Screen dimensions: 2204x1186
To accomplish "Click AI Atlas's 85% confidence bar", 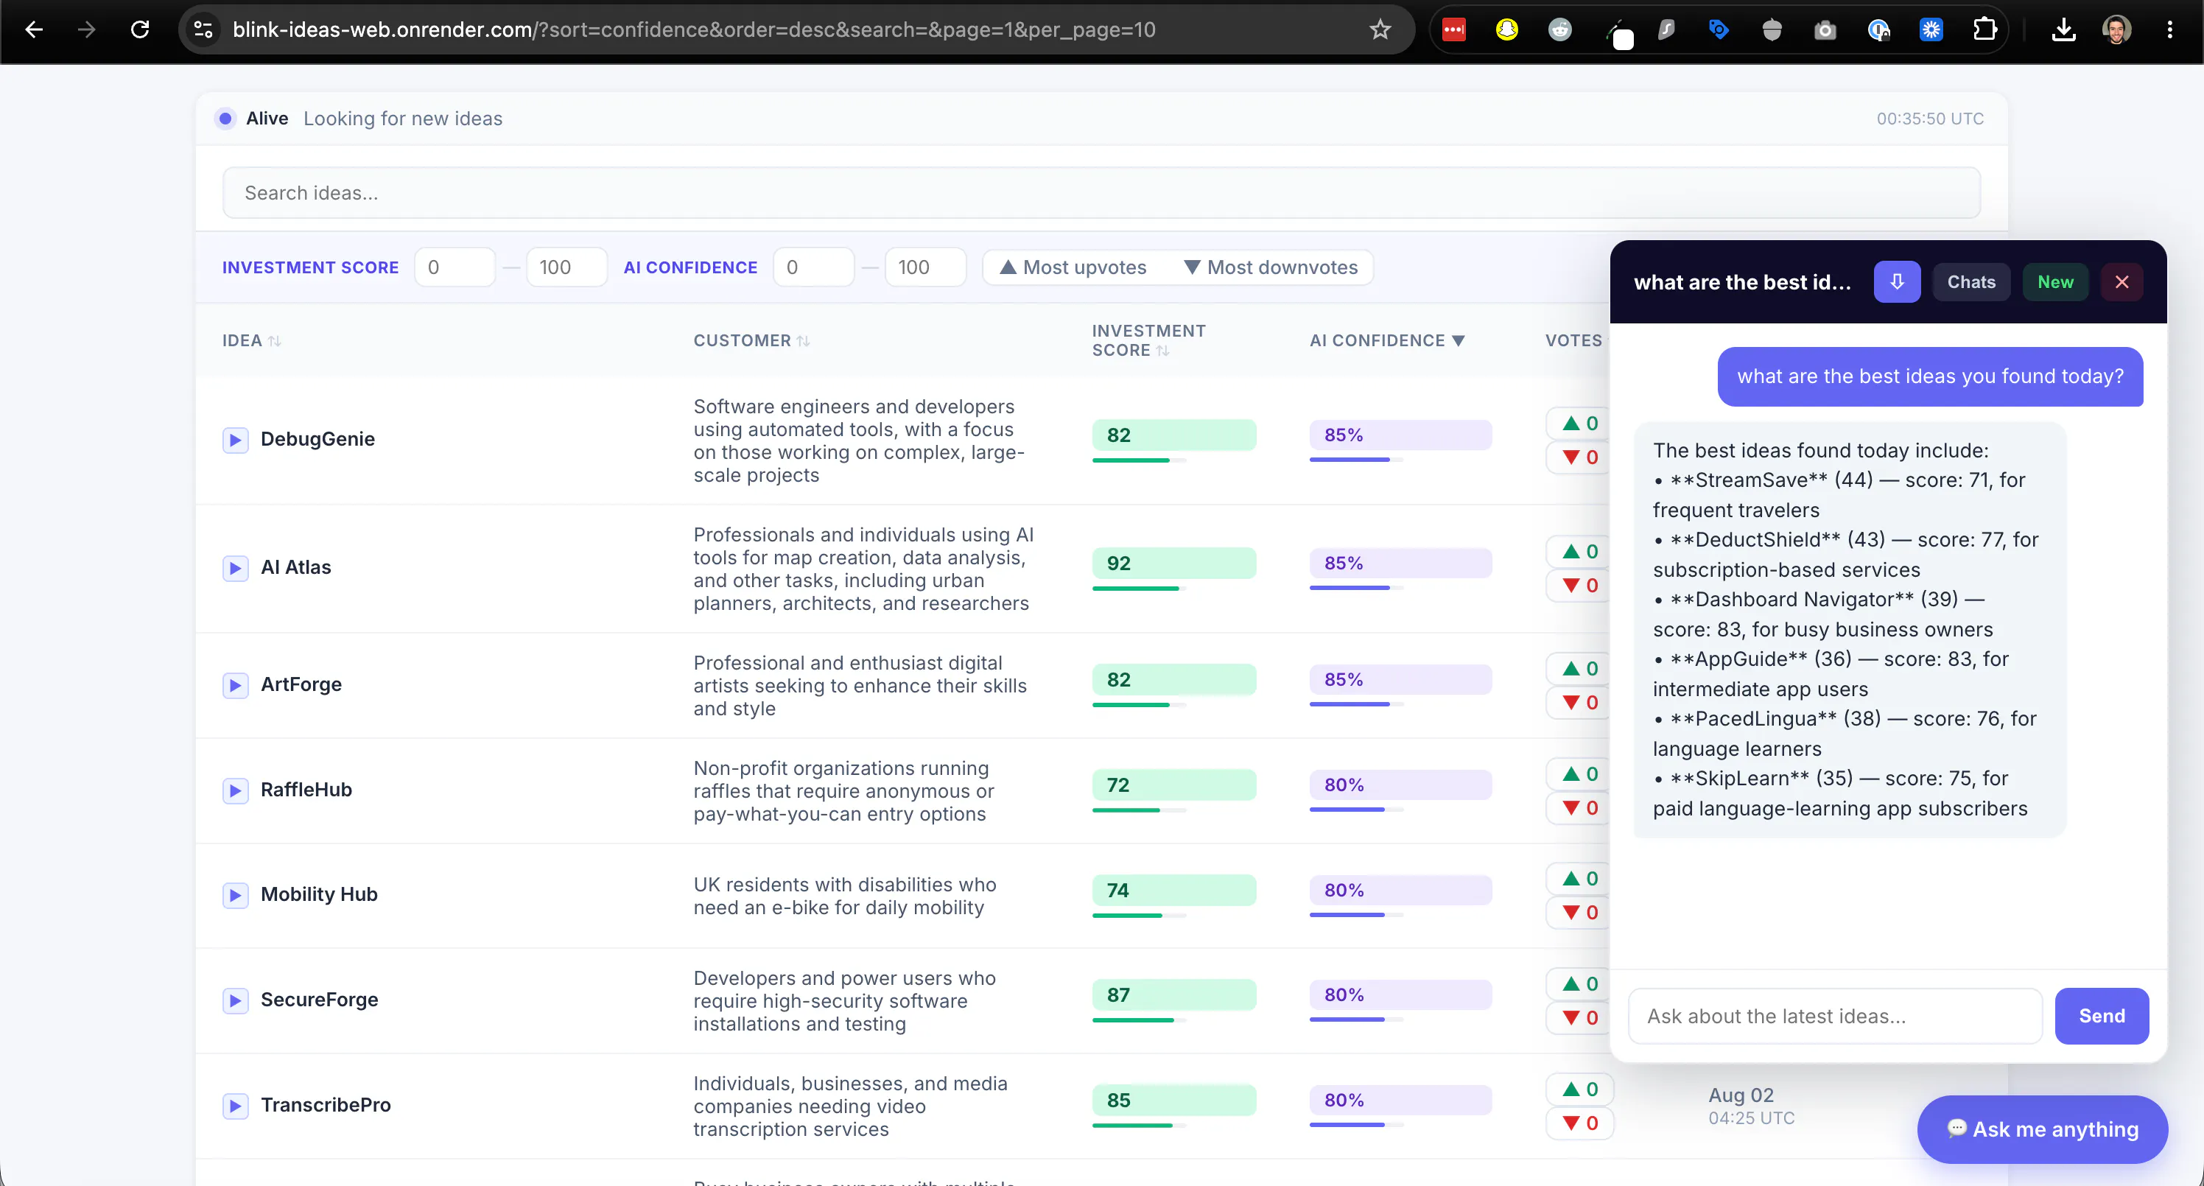I will pos(1400,564).
